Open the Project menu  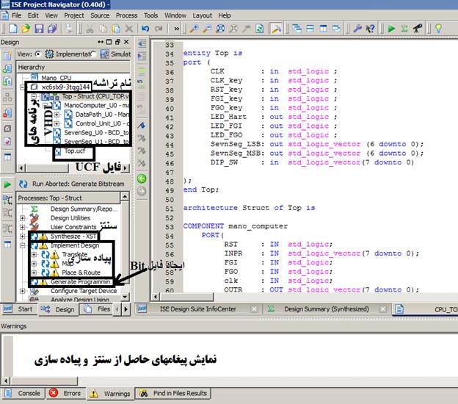74,15
